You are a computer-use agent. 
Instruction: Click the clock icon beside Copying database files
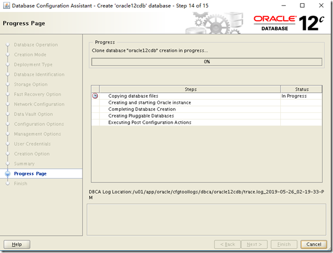(95, 96)
